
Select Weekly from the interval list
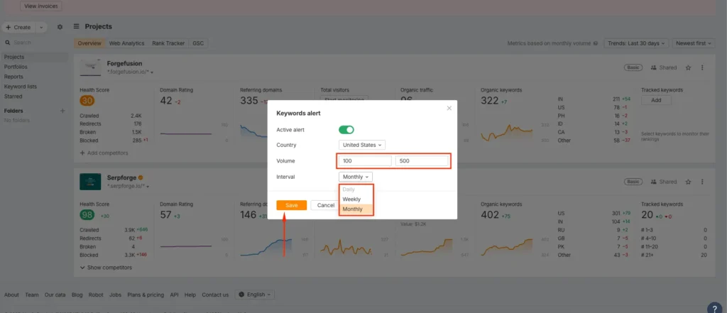pyautogui.click(x=351, y=199)
